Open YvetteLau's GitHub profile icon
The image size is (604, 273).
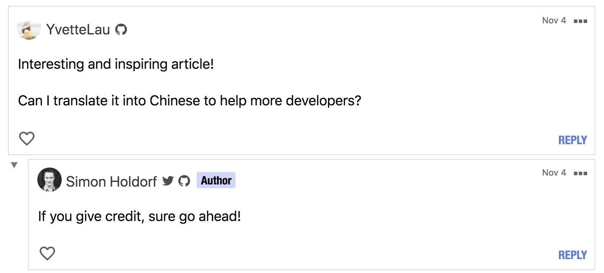[121, 29]
